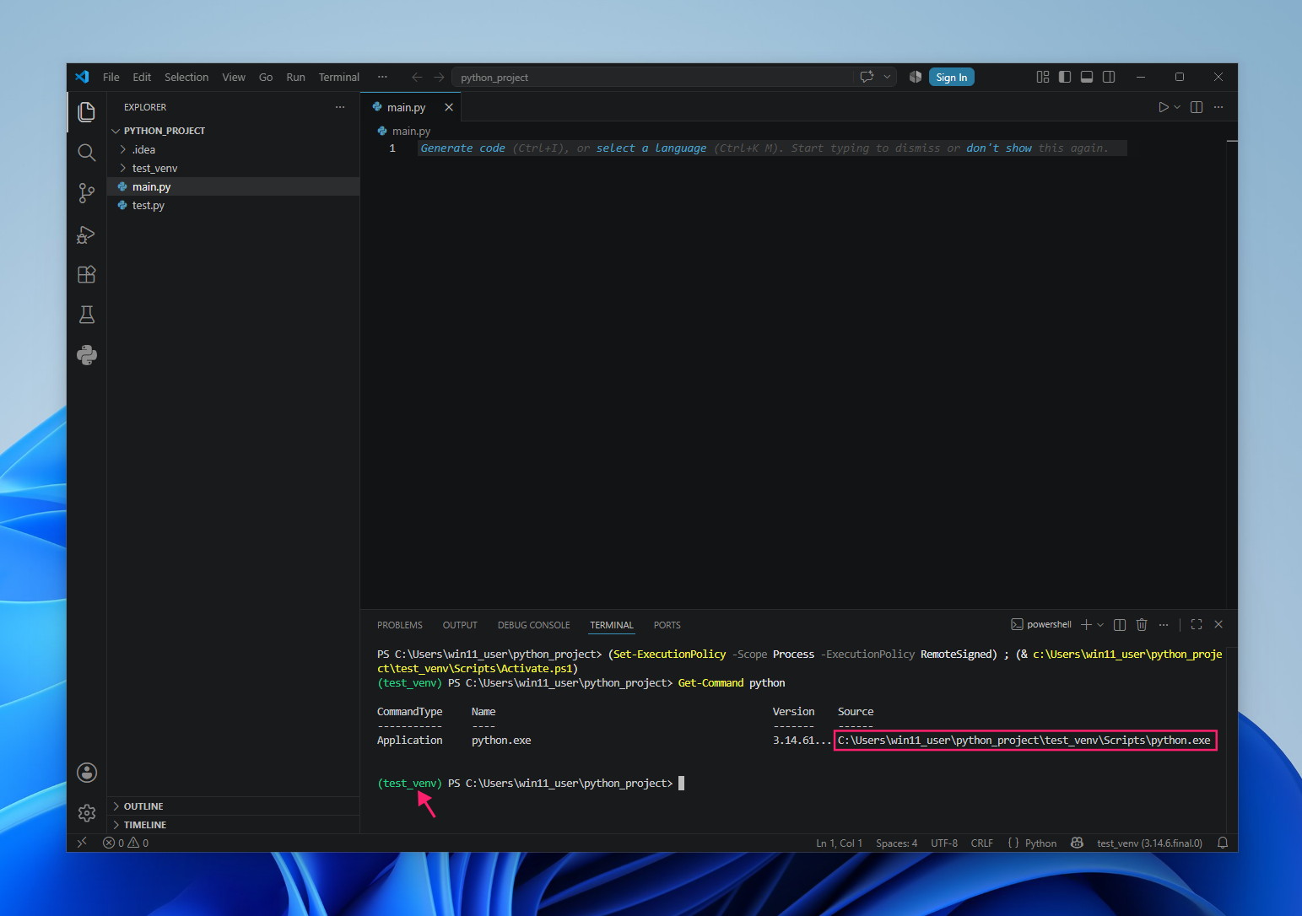The image size is (1302, 916).
Task: Open the Manage gear icon
Action: point(86,813)
